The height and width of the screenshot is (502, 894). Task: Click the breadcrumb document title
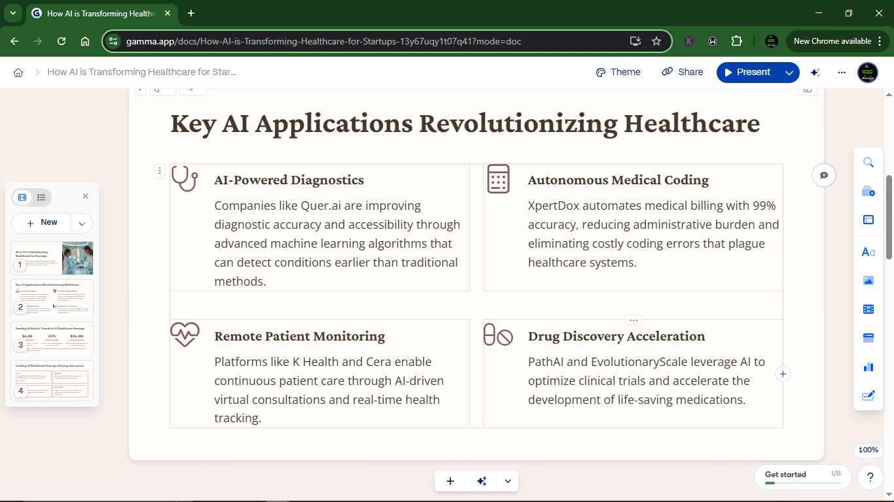(142, 73)
